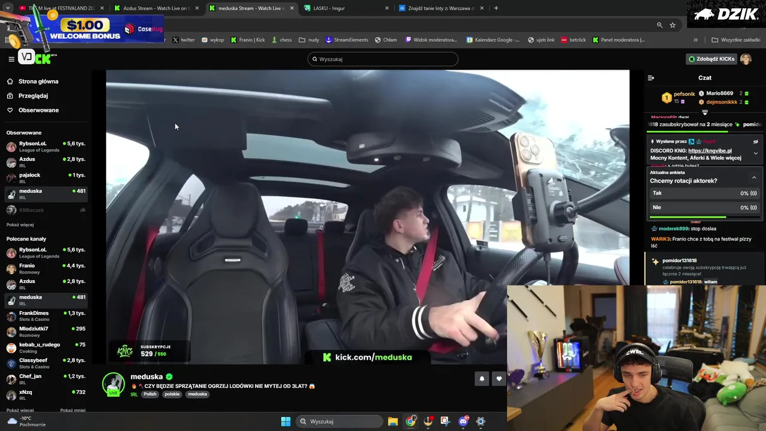Open Discord from the taskbar
The height and width of the screenshot is (431, 766).
click(463, 421)
